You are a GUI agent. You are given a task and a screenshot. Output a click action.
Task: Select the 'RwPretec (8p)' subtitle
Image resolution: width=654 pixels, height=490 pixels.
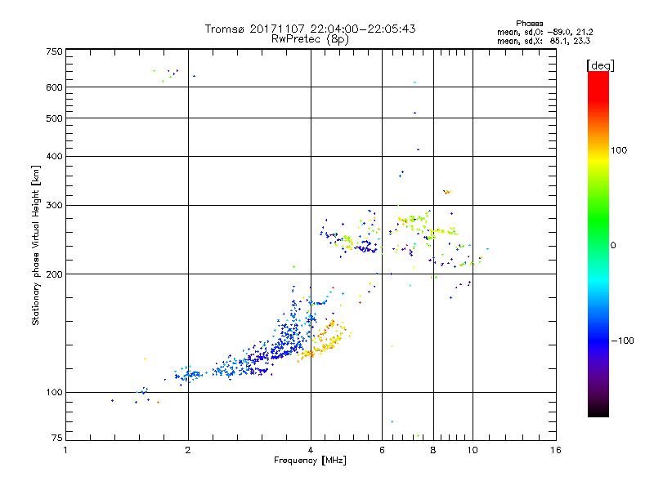pos(310,39)
